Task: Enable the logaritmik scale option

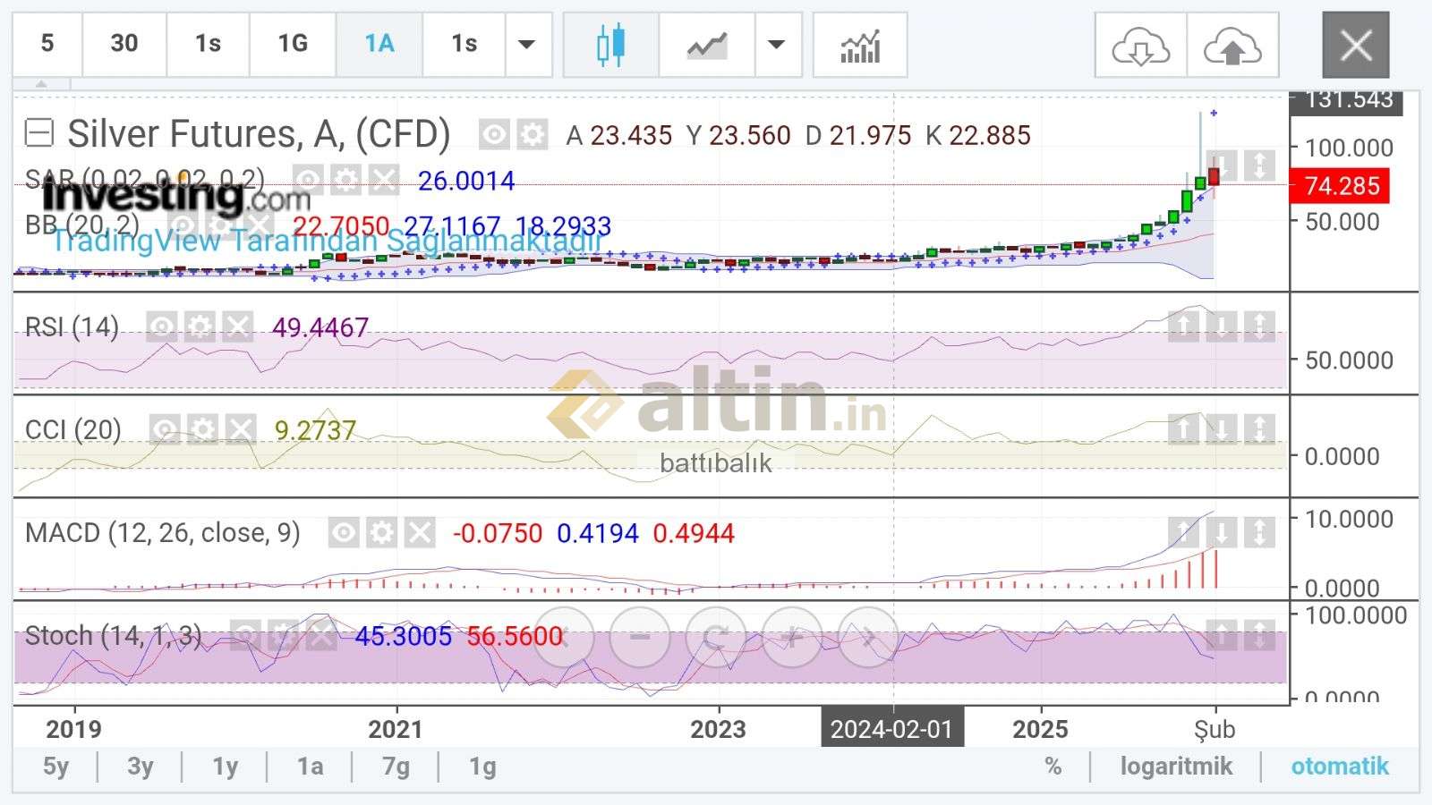Action: [x=1176, y=767]
